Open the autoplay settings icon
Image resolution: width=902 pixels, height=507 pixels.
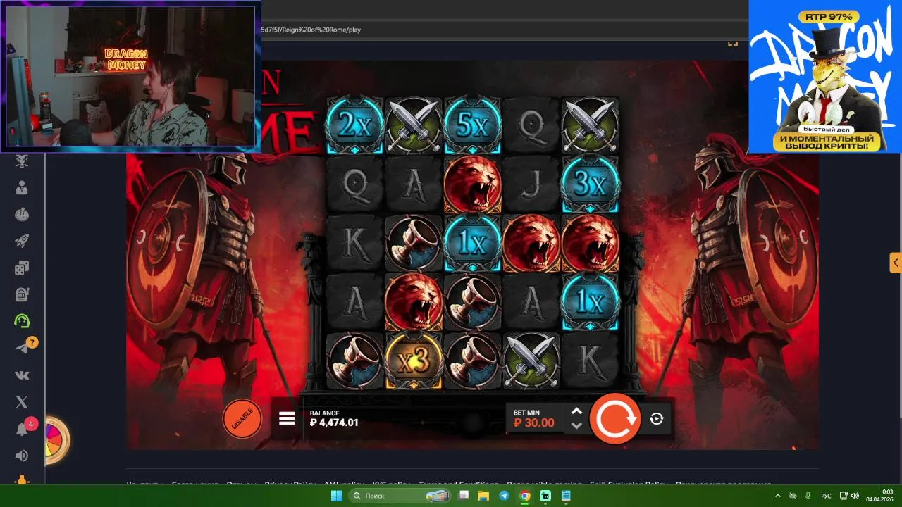tap(657, 419)
